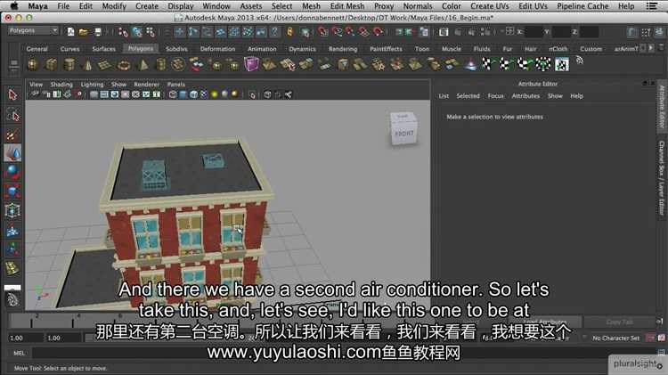Open the Attribute Editor vertical side tab
Image resolution: width=668 pixels, height=375 pixels.
662,106
